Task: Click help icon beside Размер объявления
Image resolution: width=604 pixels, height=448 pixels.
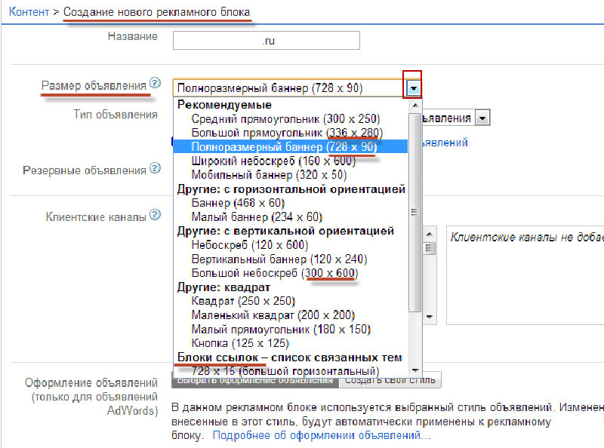Action: pos(156,83)
